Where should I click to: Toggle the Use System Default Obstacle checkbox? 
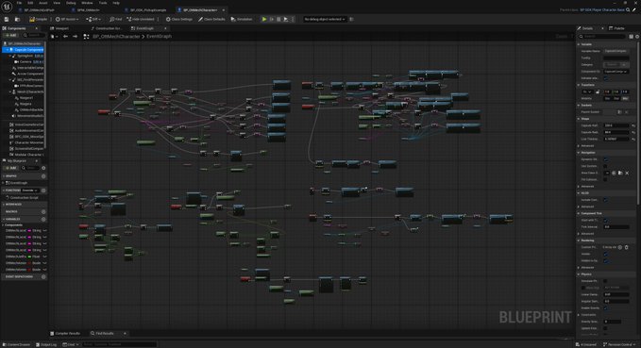pos(605,166)
